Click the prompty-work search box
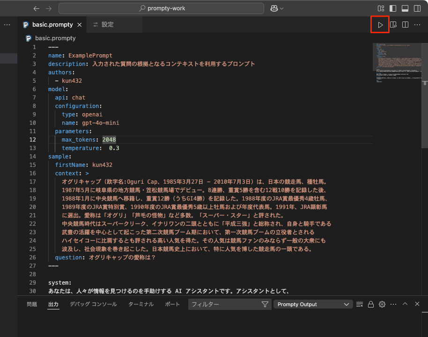This screenshot has height=337, width=428. click(161, 8)
